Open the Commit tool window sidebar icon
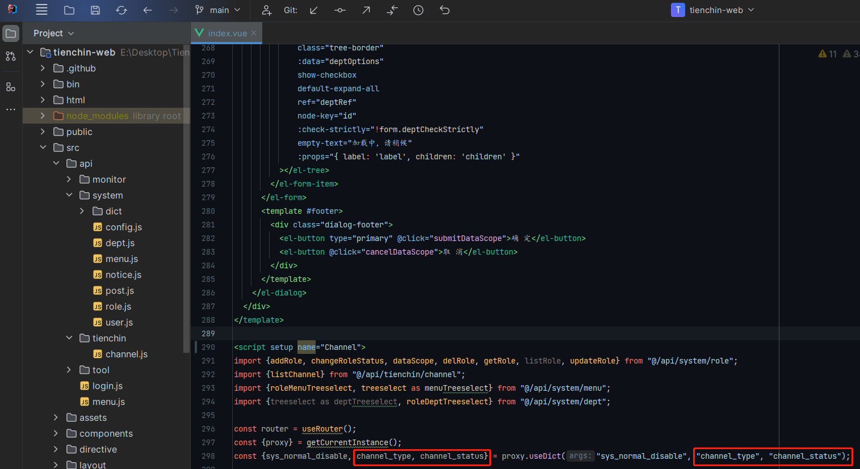This screenshot has height=469, width=860. point(11,56)
